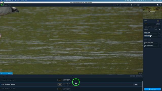The height and width of the screenshot is (91, 162).
Task: Click the lightbulb model suggestion icon
Action: (158, 21)
